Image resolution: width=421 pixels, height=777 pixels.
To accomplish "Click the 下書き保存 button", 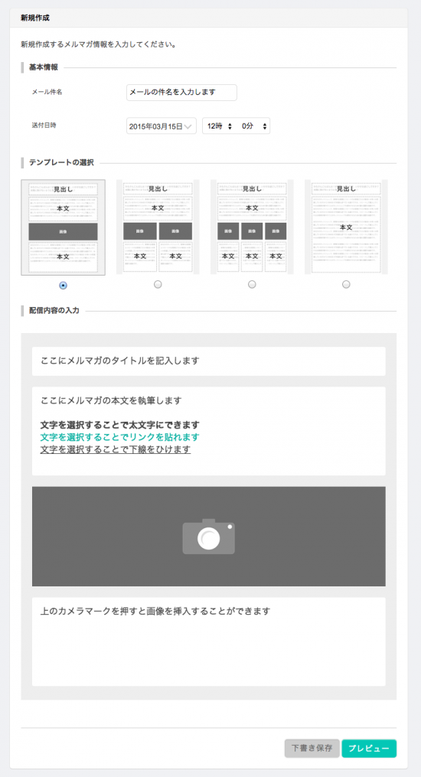I will pyautogui.click(x=312, y=748).
